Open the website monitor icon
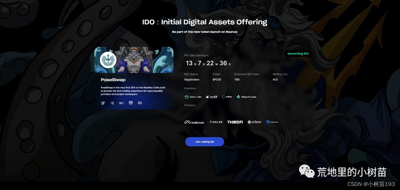400x190 pixels. pyautogui.click(x=131, y=103)
